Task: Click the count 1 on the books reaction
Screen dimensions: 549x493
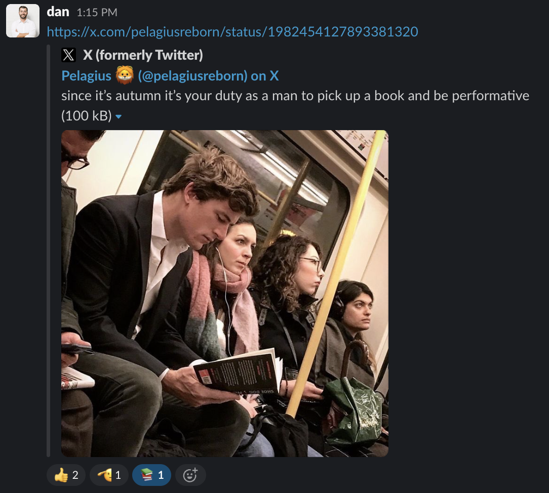Action: coord(161,475)
